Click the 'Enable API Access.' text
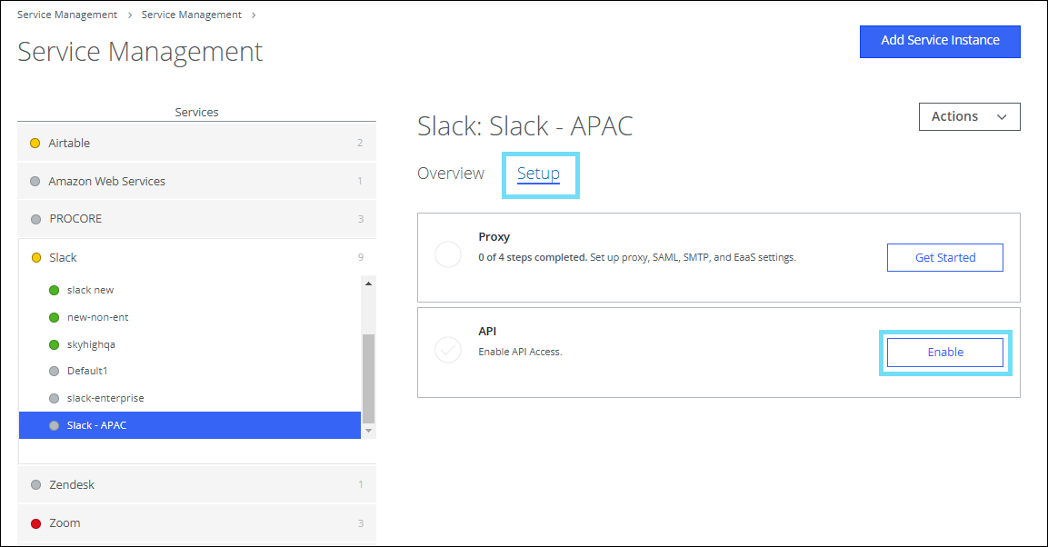Viewport: 1048px width, 547px height. 520,352
